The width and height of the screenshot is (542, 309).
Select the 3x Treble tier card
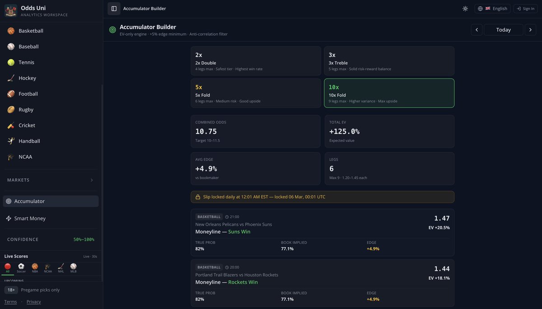[x=389, y=61]
